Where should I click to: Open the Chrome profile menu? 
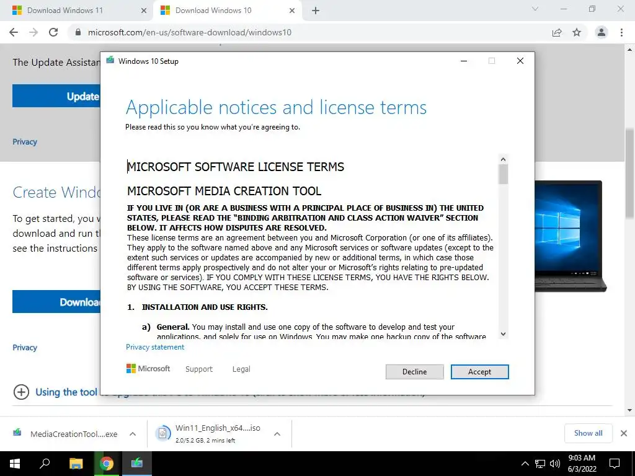click(602, 32)
